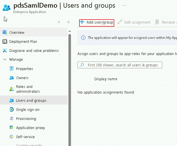Screen dimensions: 177x146
Task: Click the Provisioning cycle icon
Action: pyautogui.click(x=12, y=119)
